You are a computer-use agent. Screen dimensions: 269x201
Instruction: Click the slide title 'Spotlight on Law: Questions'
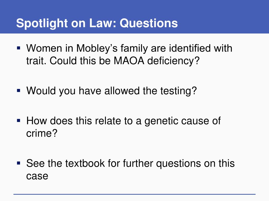[97, 23]
